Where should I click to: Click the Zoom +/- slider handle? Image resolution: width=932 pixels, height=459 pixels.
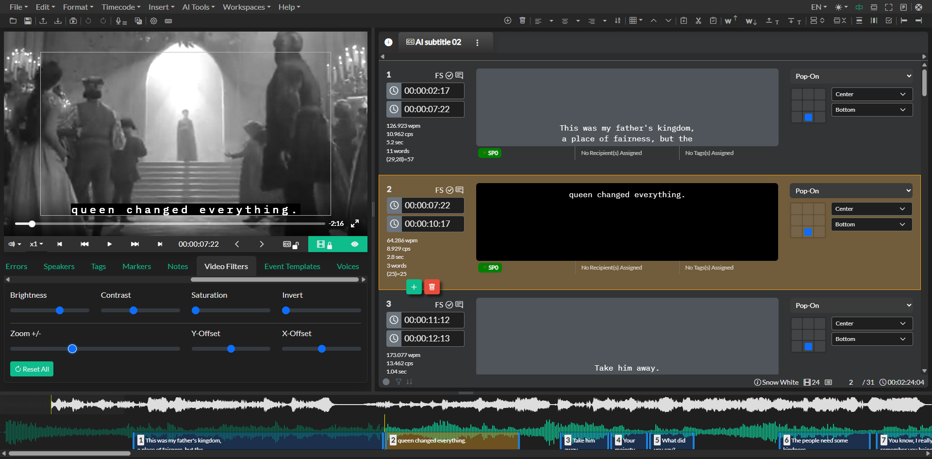72,349
